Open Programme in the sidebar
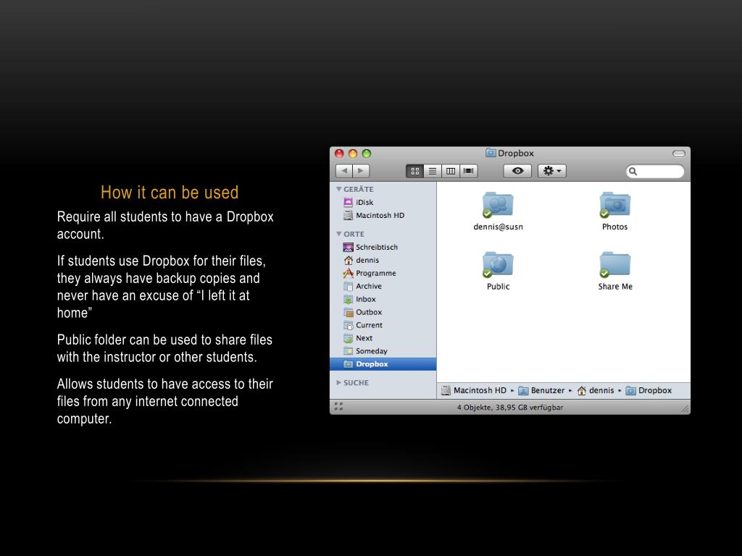The height and width of the screenshot is (556, 742). tap(383, 273)
